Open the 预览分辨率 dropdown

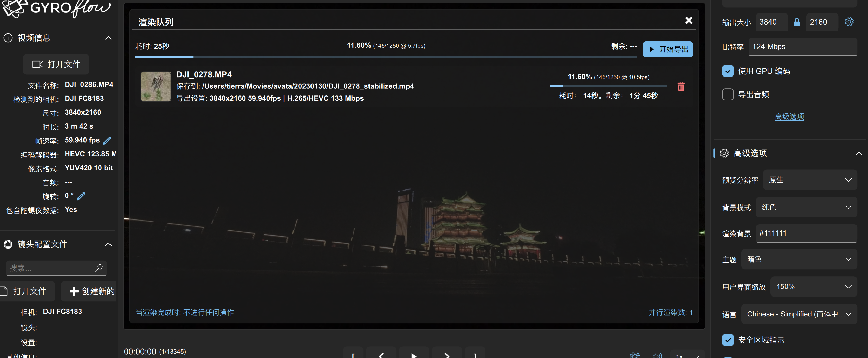tap(810, 180)
